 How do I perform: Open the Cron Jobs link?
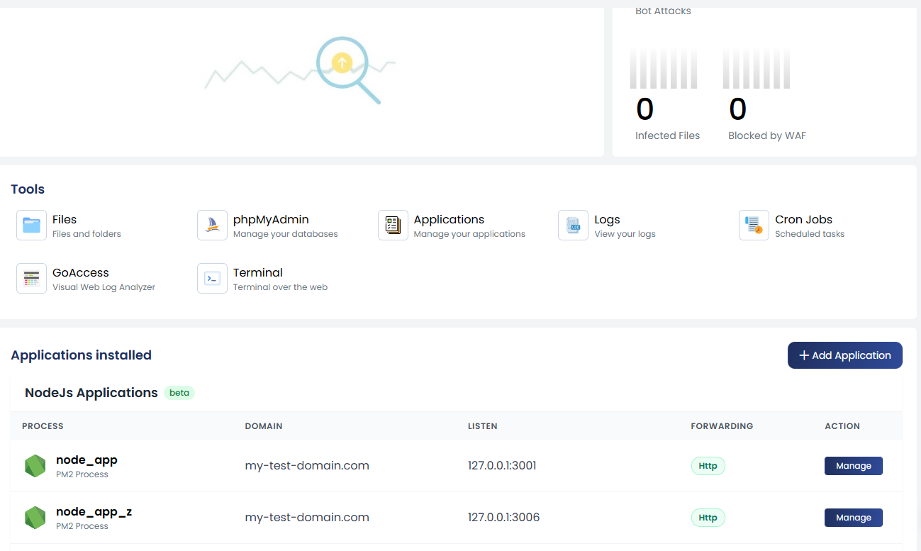coord(803,220)
